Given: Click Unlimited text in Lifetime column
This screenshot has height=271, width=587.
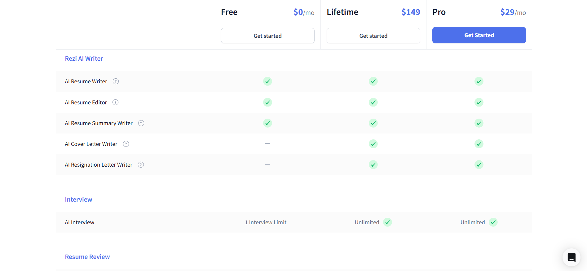Looking at the screenshot, I should [x=367, y=222].
